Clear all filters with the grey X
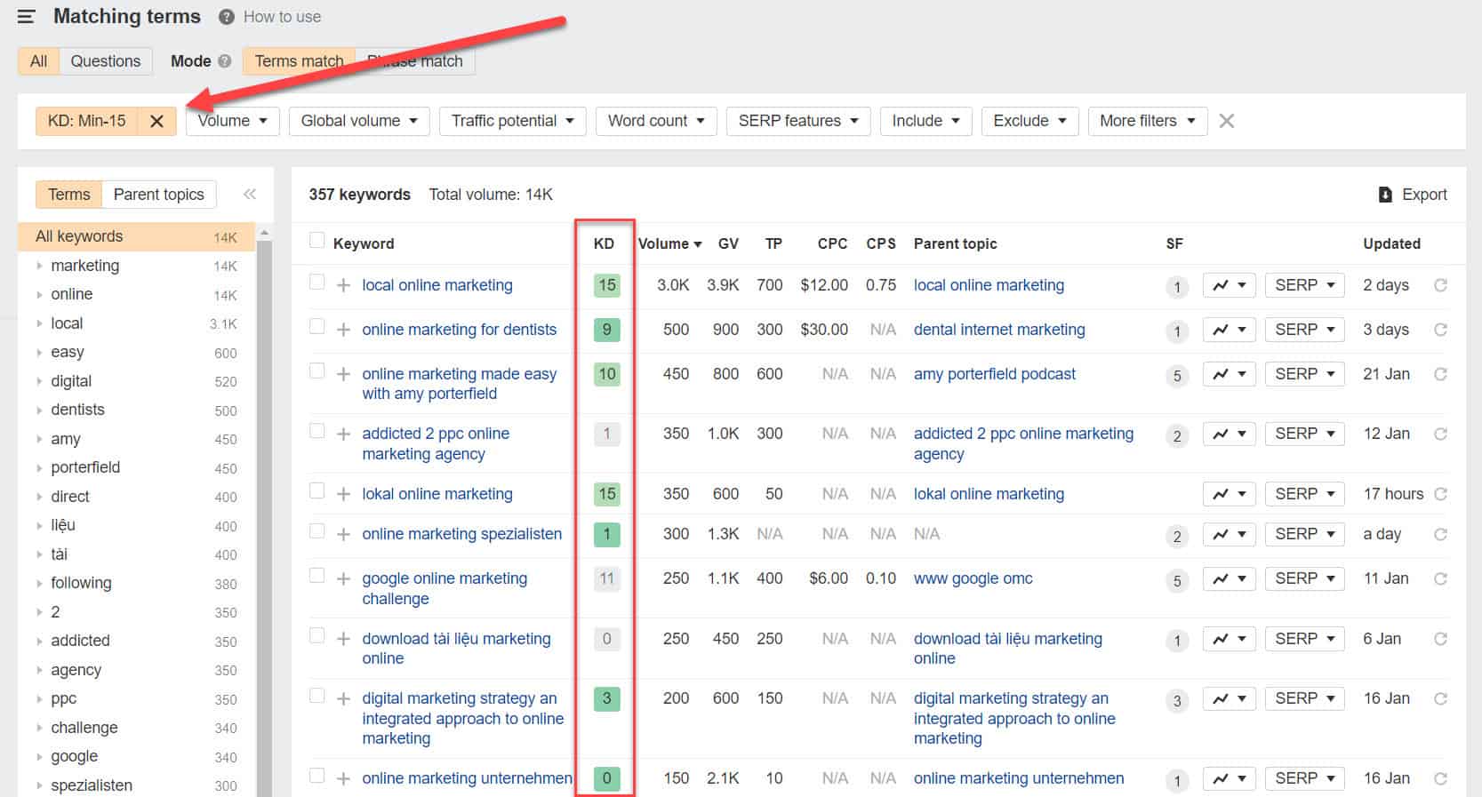The width and height of the screenshot is (1482, 797). point(1227,121)
